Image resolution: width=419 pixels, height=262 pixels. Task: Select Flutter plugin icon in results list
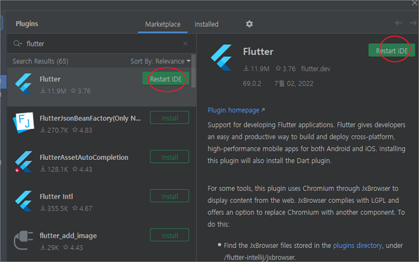(x=24, y=84)
